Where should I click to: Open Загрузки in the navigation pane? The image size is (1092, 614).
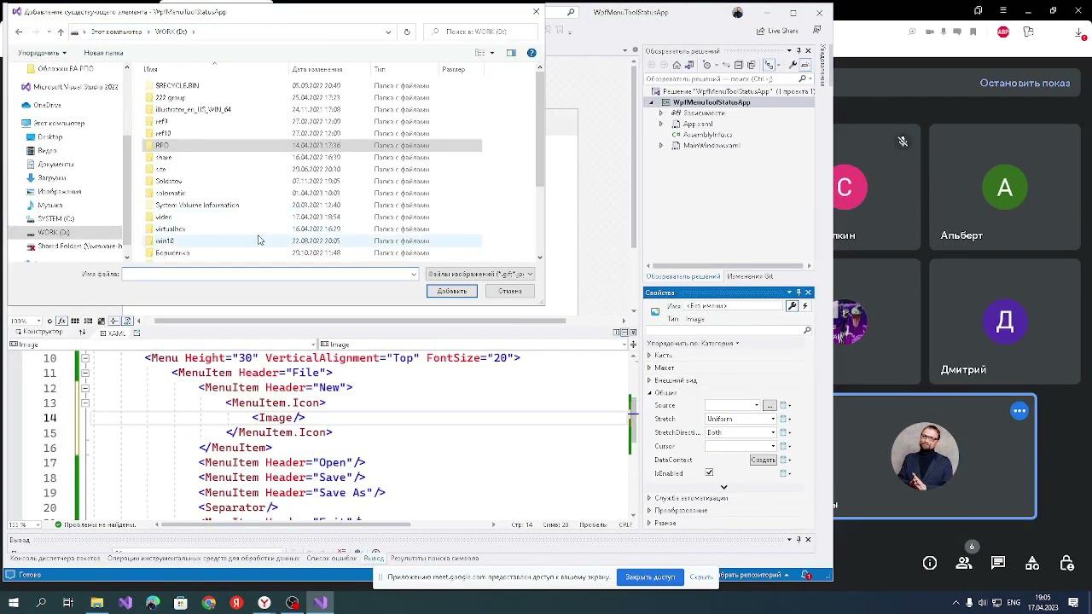click(51, 177)
